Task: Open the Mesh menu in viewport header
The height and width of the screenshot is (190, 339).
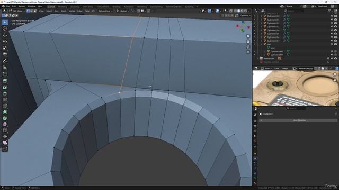Action: pos(64,11)
